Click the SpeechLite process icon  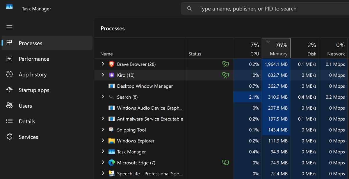[111, 173]
